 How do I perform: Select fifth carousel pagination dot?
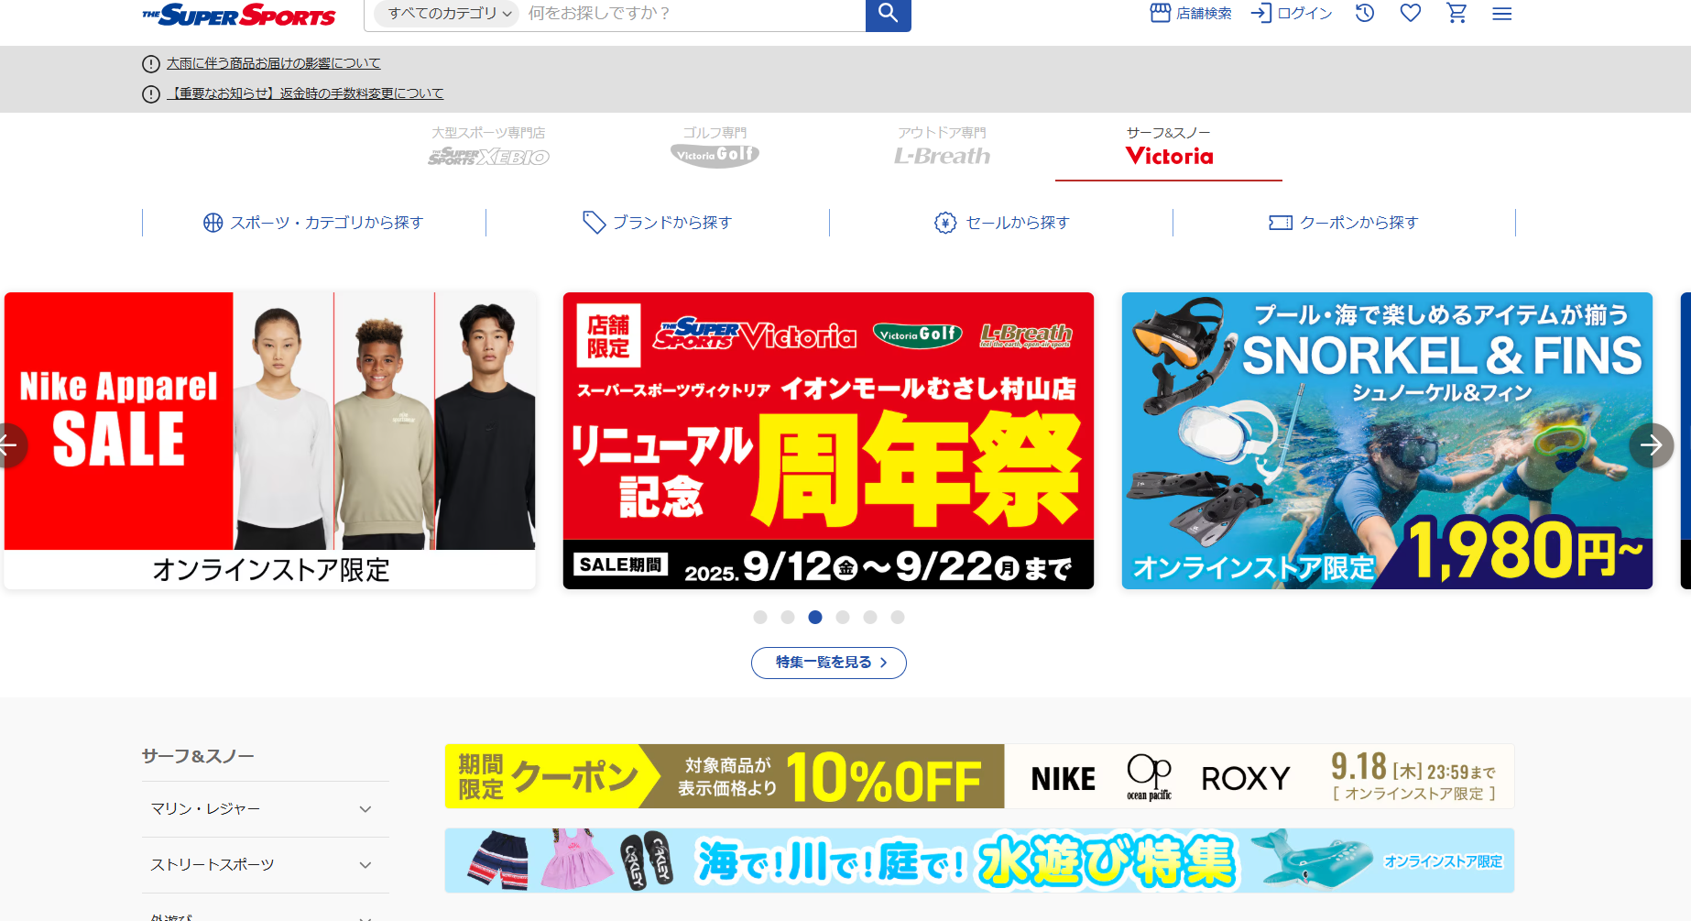click(x=870, y=618)
